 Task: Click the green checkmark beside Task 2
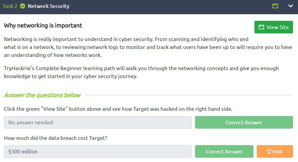tap(23, 6)
